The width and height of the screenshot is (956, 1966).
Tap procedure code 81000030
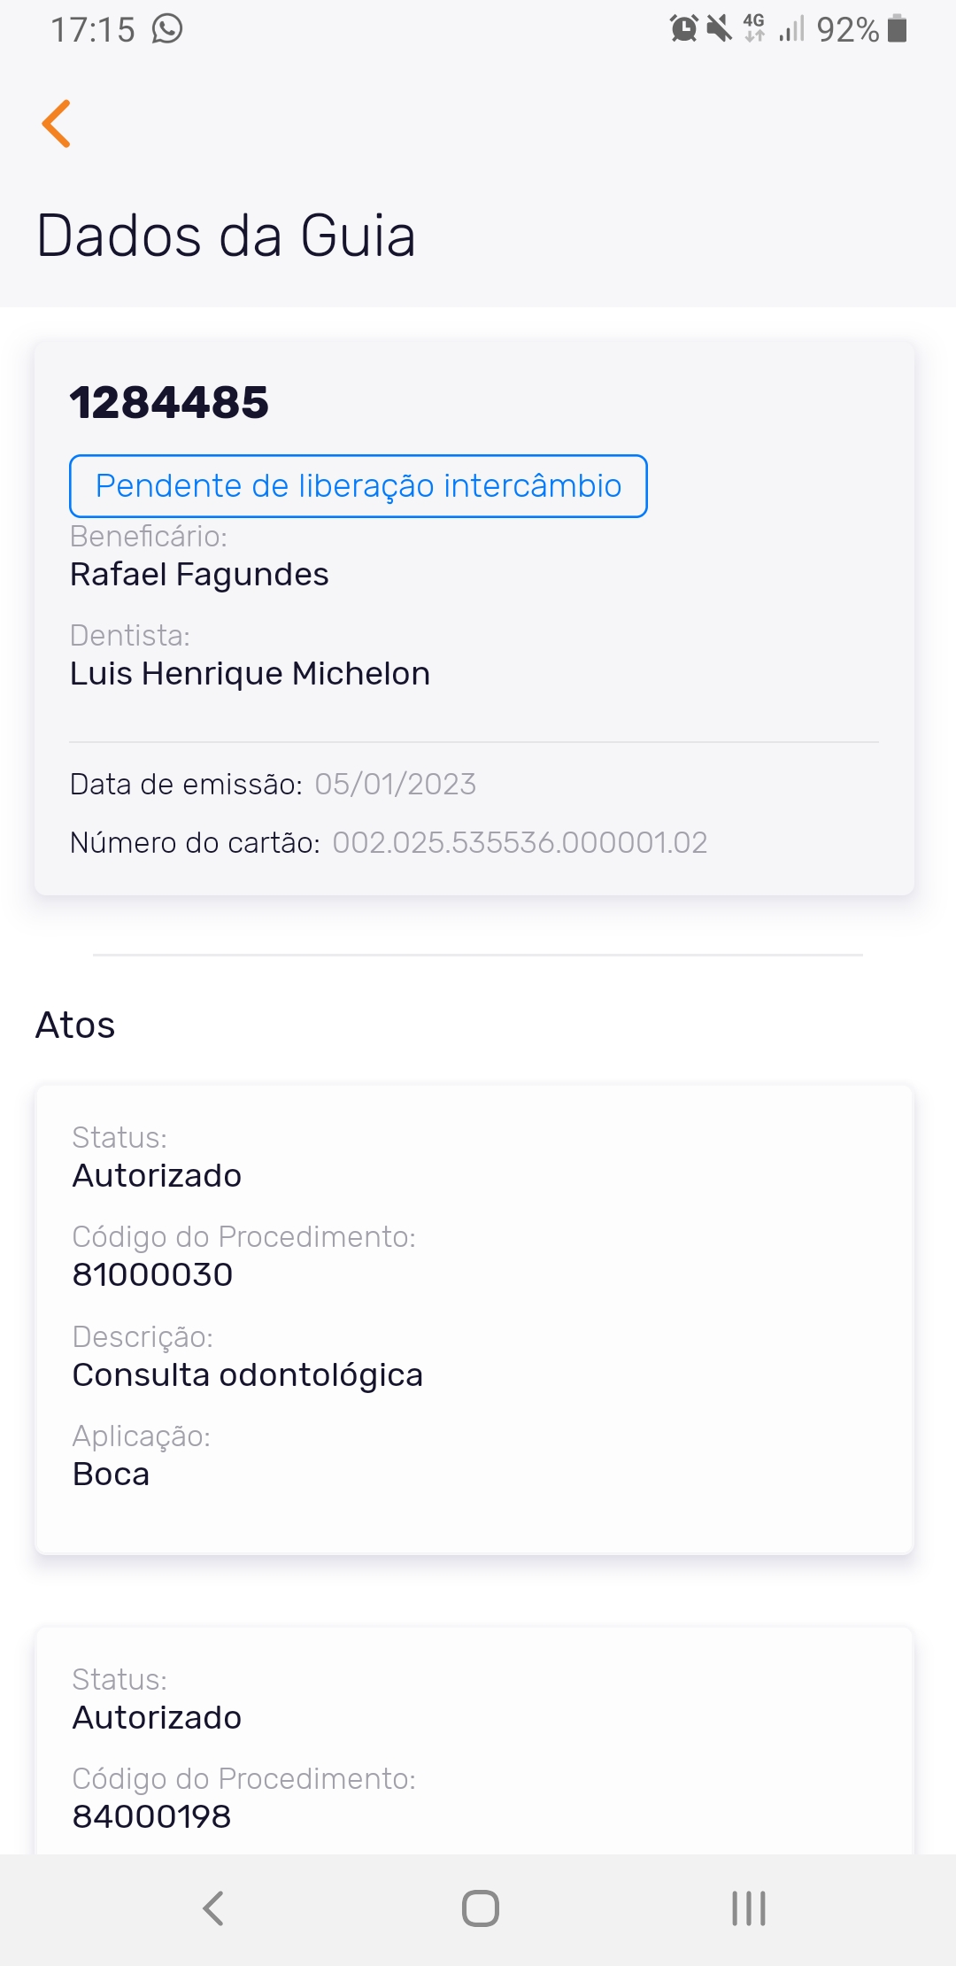click(x=152, y=1275)
